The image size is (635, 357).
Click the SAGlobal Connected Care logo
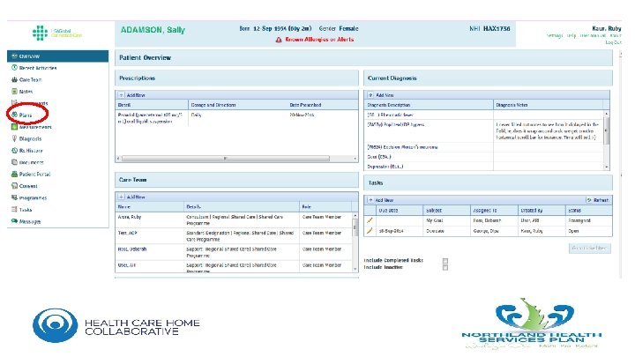click(57, 33)
